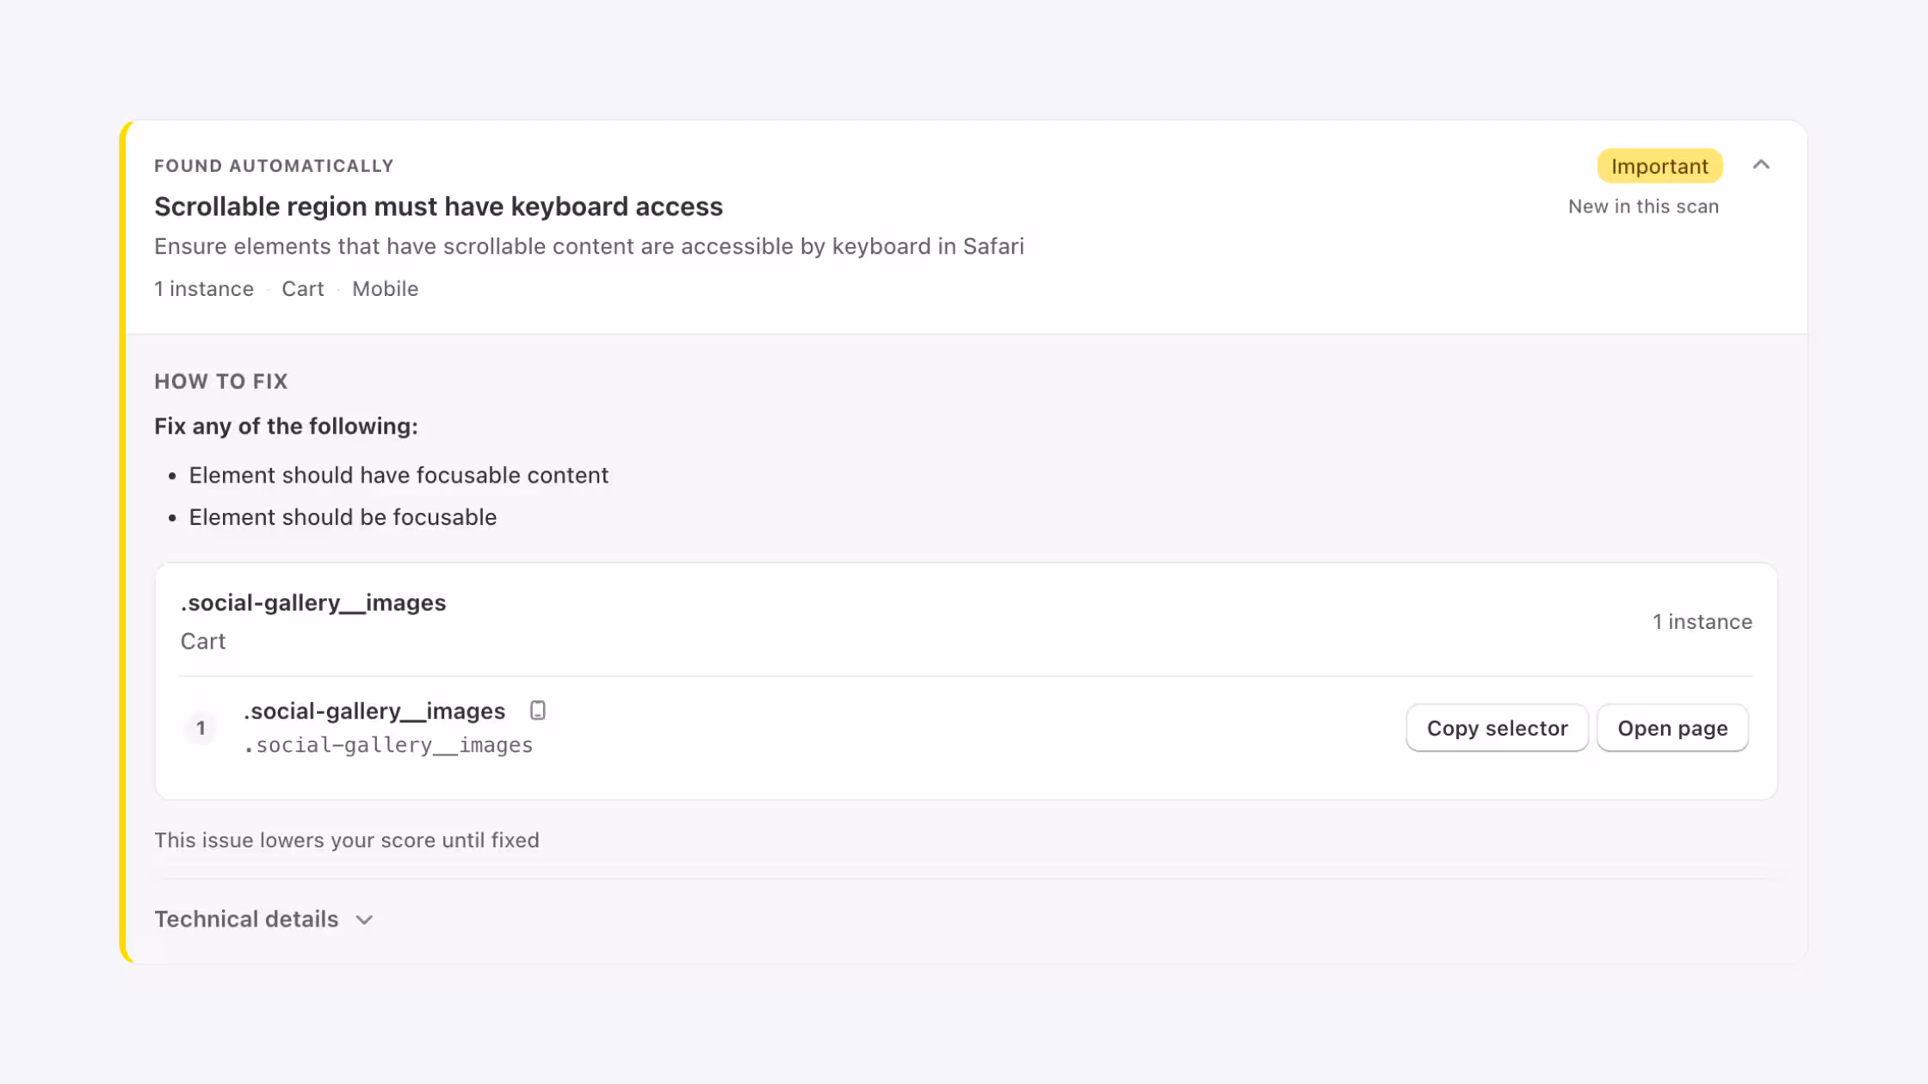Click the 'HOW TO FIX' heading
Viewport: 1928px width, 1084px height.
(x=221, y=381)
